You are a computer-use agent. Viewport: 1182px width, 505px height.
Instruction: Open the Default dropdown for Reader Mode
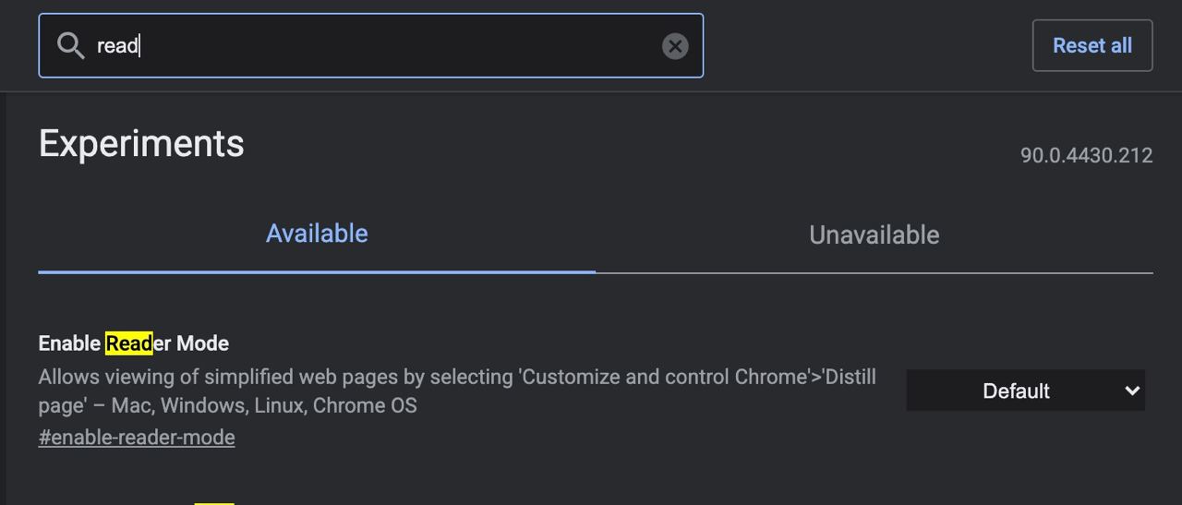pos(1026,391)
